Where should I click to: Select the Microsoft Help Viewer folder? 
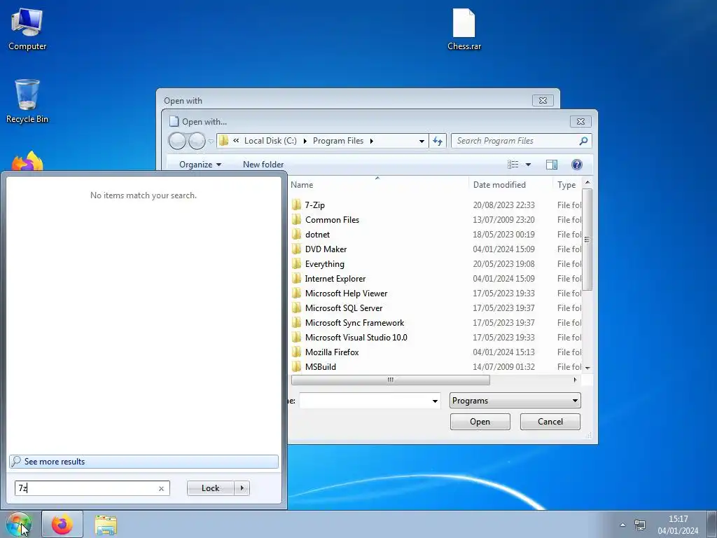coord(346,294)
